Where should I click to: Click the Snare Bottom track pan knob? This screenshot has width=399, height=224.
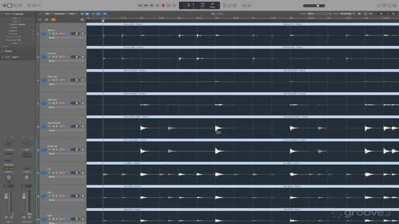(x=83, y=126)
